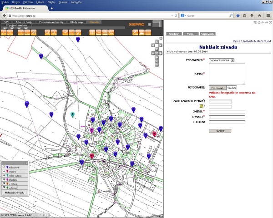The width and height of the screenshot is (273, 218).
Task: Pan the map up with navigation arrow
Action: click(x=157, y=41)
